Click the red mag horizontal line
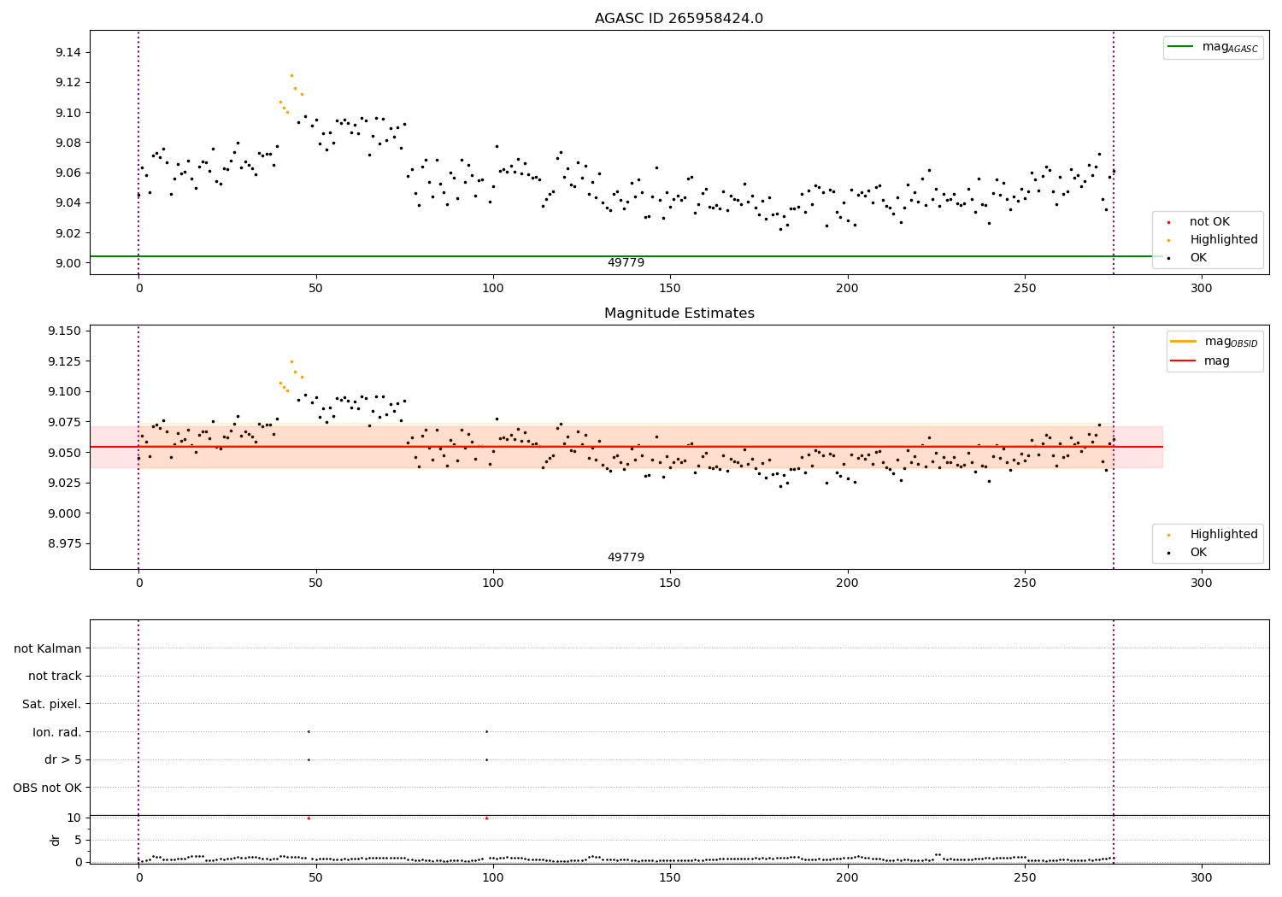The width and height of the screenshot is (1282, 897). [626, 447]
